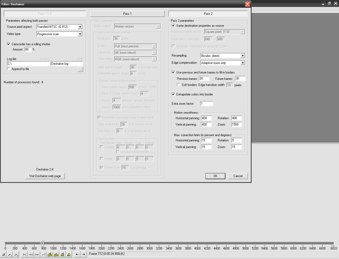Scan forward to next scene change

tap(69, 254)
